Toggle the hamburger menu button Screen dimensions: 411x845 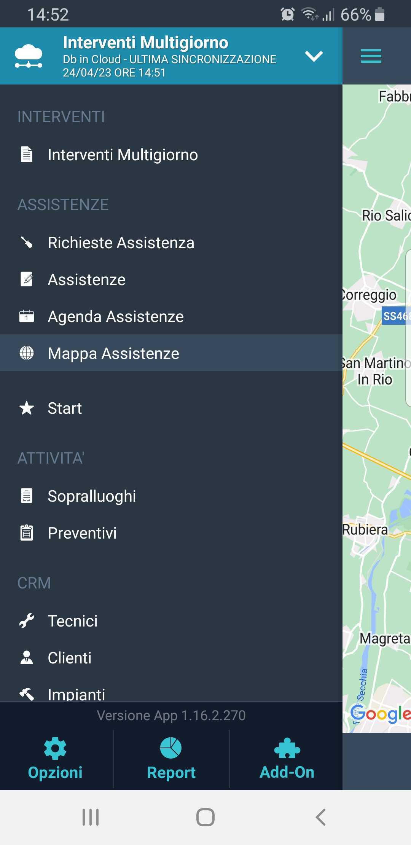pyautogui.click(x=371, y=56)
